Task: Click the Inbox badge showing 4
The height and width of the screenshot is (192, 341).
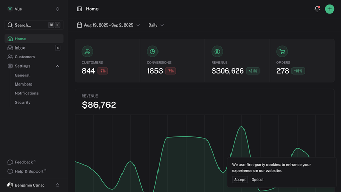Action: pos(58,48)
